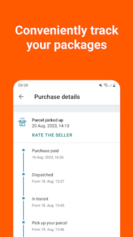Select the Purchase paid timeline dot
The width and height of the screenshot is (133, 237).
pyautogui.click(x=23, y=150)
